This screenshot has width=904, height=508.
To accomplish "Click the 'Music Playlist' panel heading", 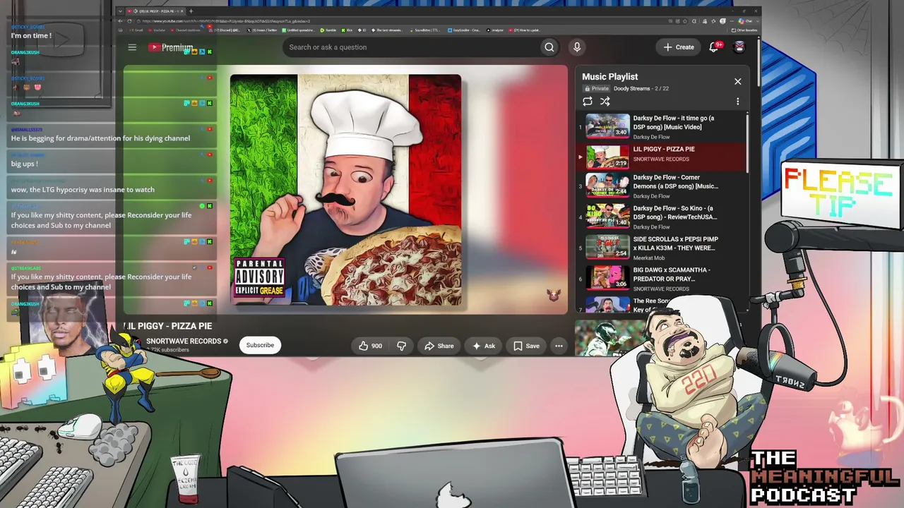I will (609, 76).
